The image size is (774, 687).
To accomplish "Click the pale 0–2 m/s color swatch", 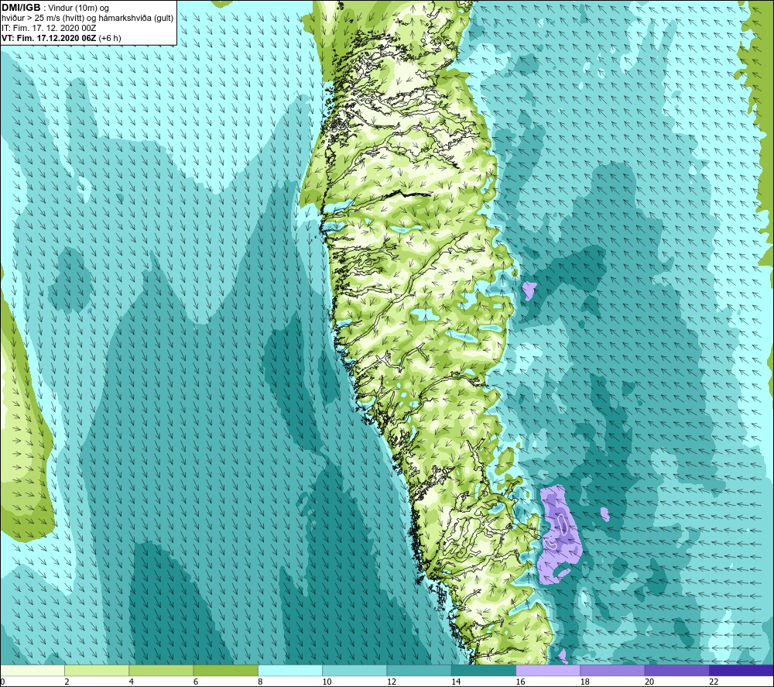I will (x=33, y=670).
